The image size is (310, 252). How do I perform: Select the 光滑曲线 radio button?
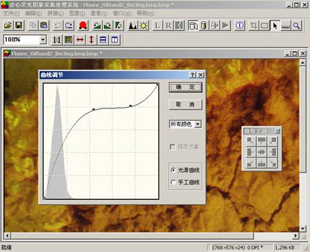[173, 170]
